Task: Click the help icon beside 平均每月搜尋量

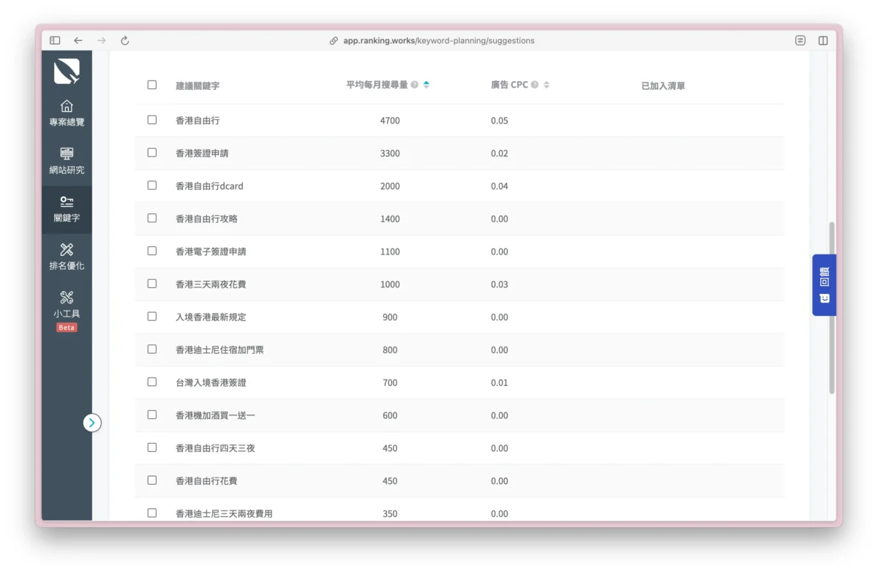Action: [415, 85]
